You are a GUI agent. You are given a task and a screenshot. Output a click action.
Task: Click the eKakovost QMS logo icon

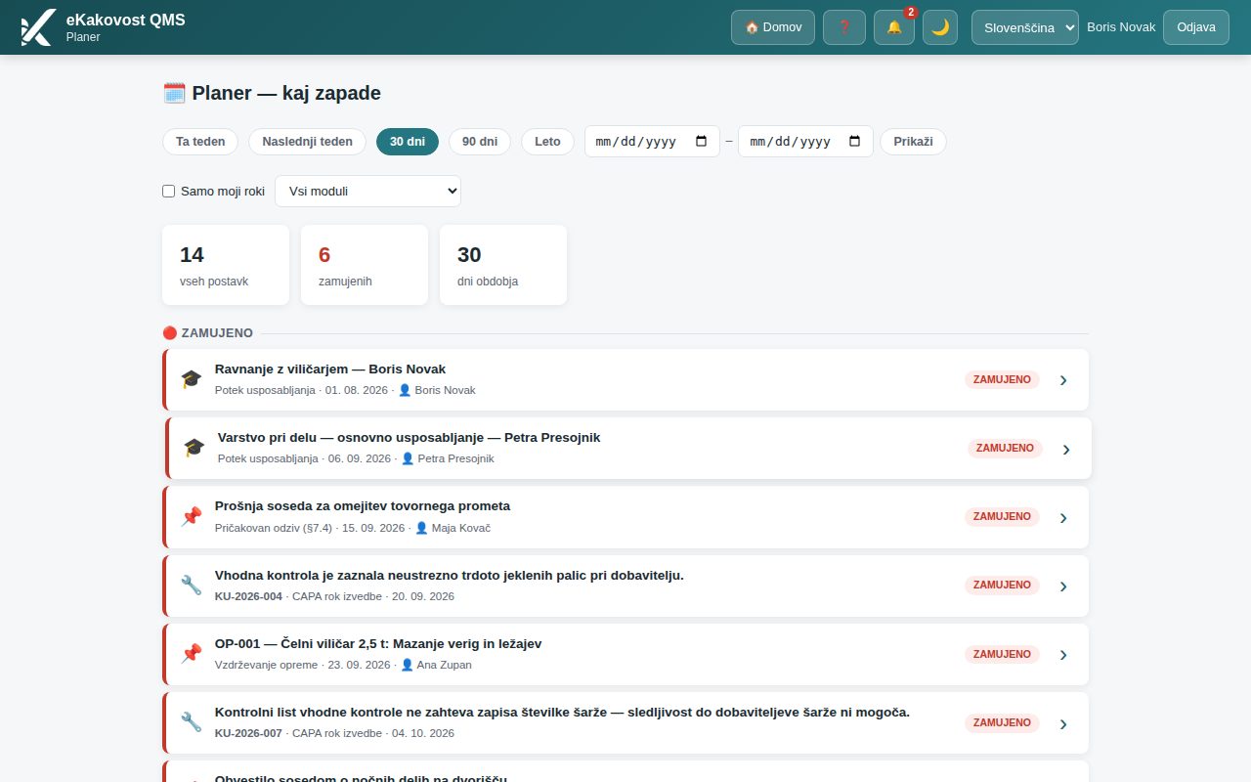[37, 27]
